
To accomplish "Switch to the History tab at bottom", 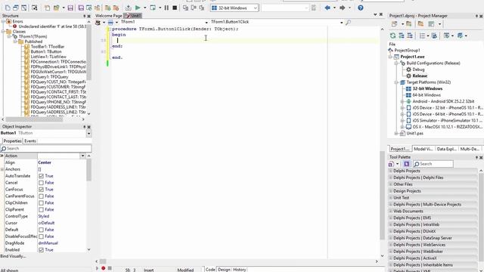I will click(x=239, y=270).
